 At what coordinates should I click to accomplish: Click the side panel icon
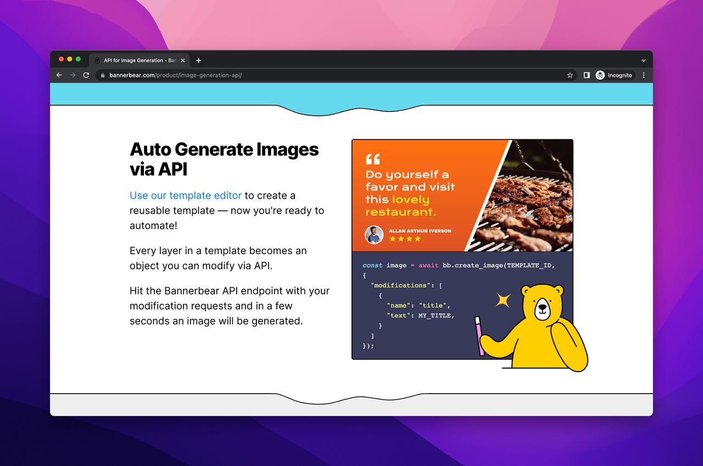(x=587, y=75)
